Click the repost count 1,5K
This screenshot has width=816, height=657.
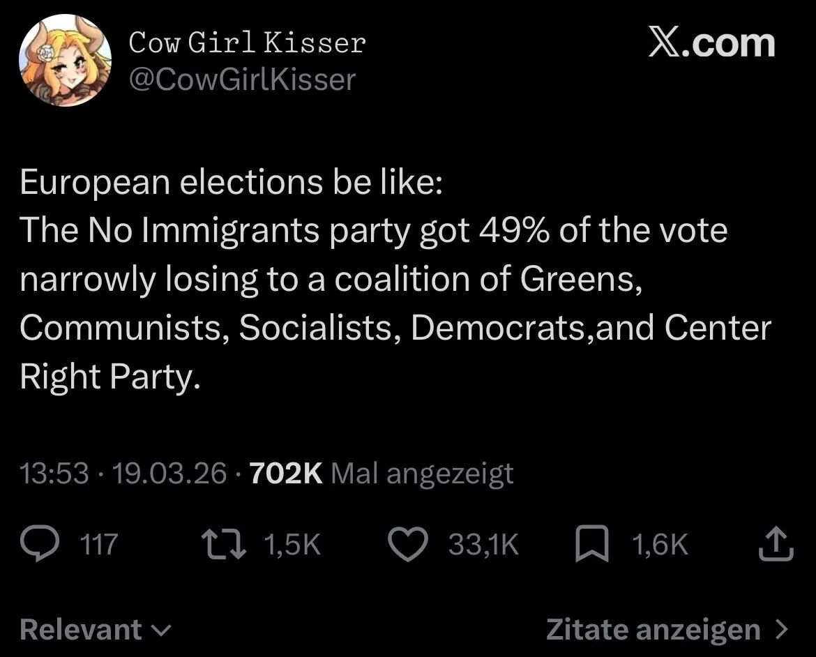click(x=292, y=545)
